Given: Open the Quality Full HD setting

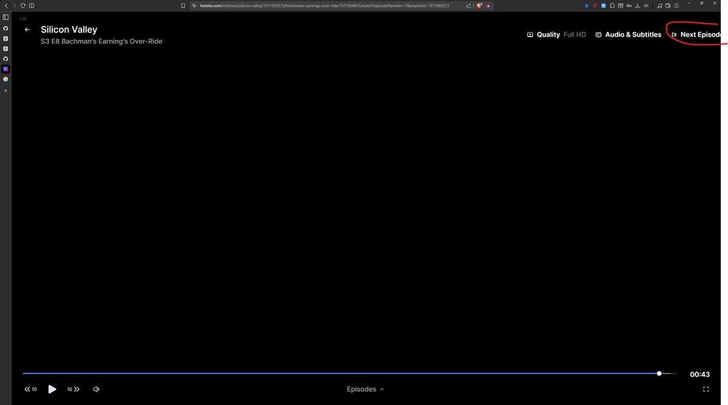Looking at the screenshot, I should click(556, 35).
